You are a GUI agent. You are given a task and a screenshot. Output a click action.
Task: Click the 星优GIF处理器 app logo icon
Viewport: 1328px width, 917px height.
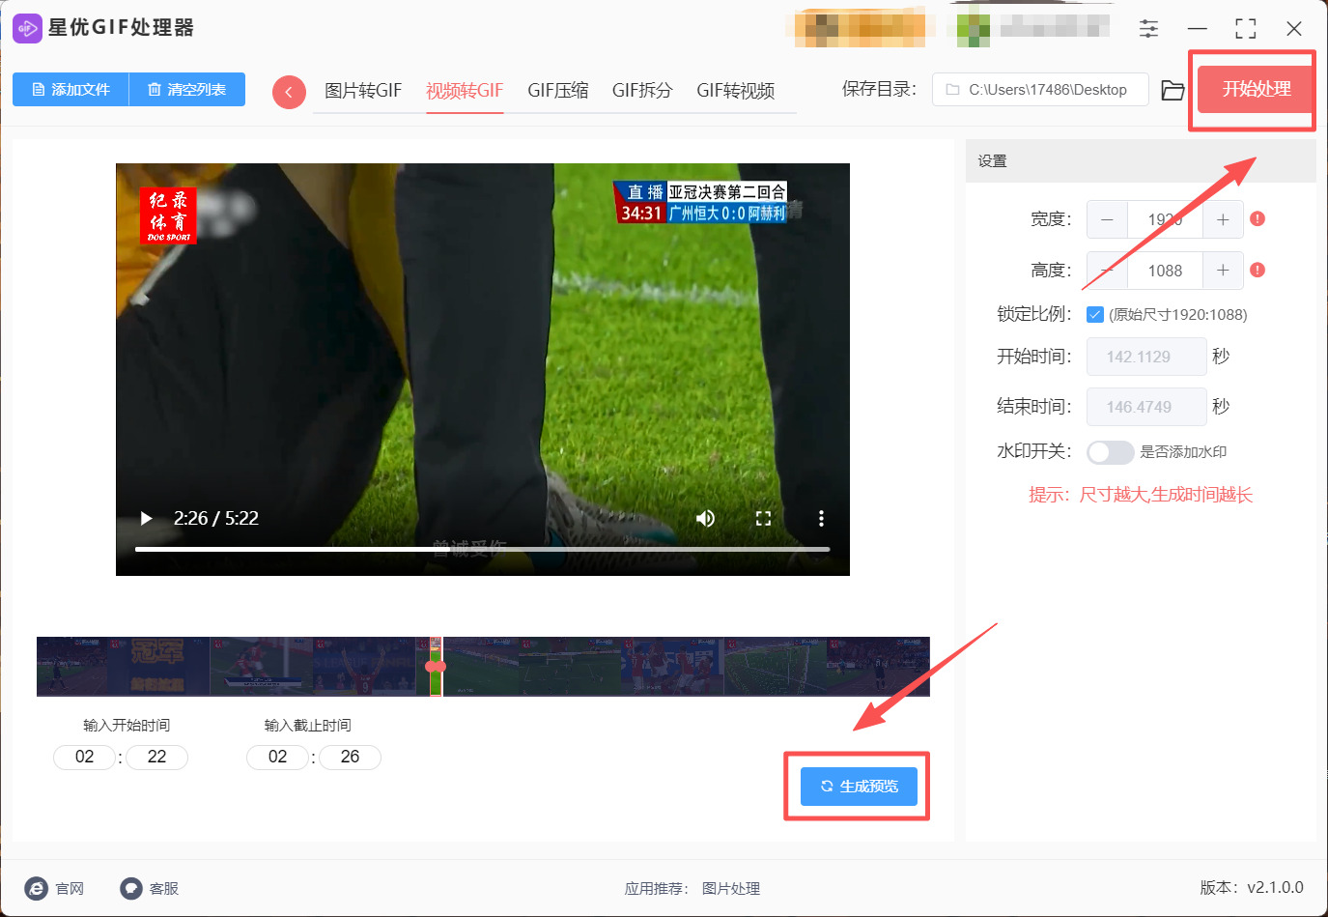(x=27, y=28)
